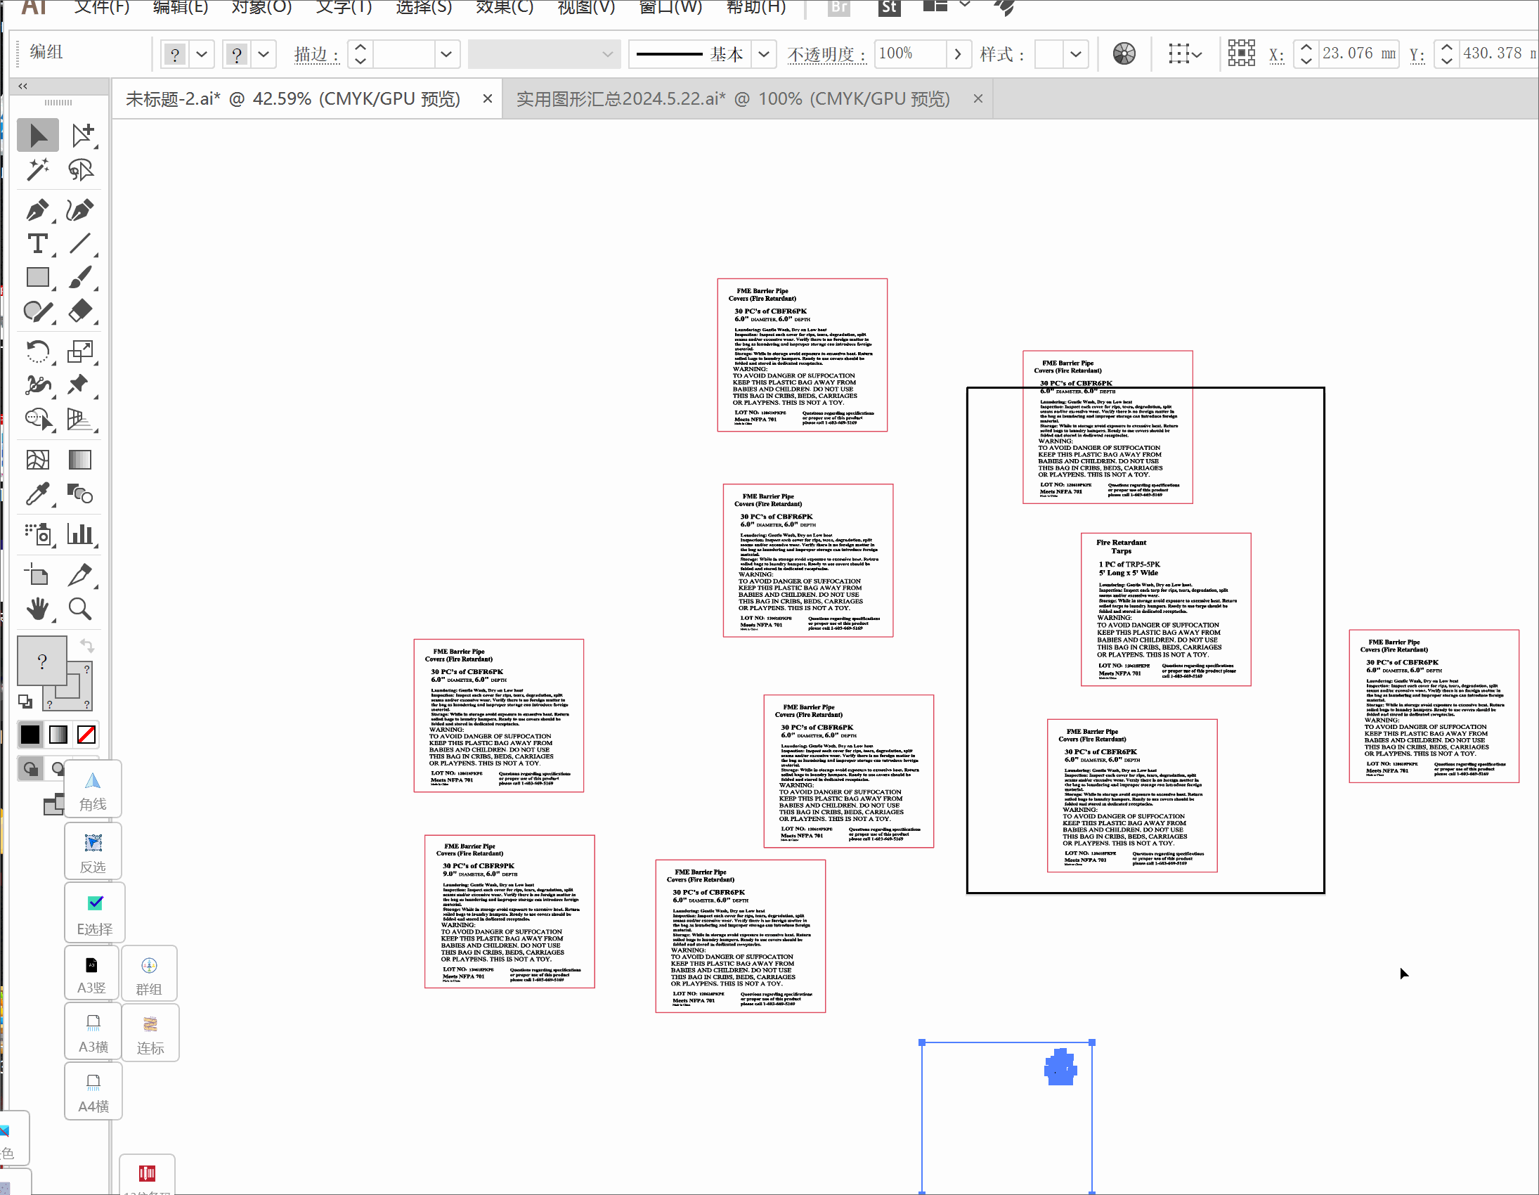
Task: Open the 基本 brush definition dropdown
Action: [x=764, y=53]
